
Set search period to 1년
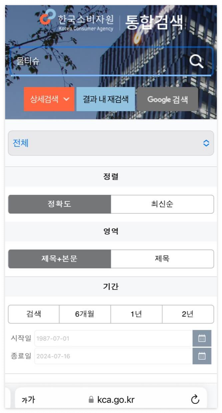(x=137, y=314)
